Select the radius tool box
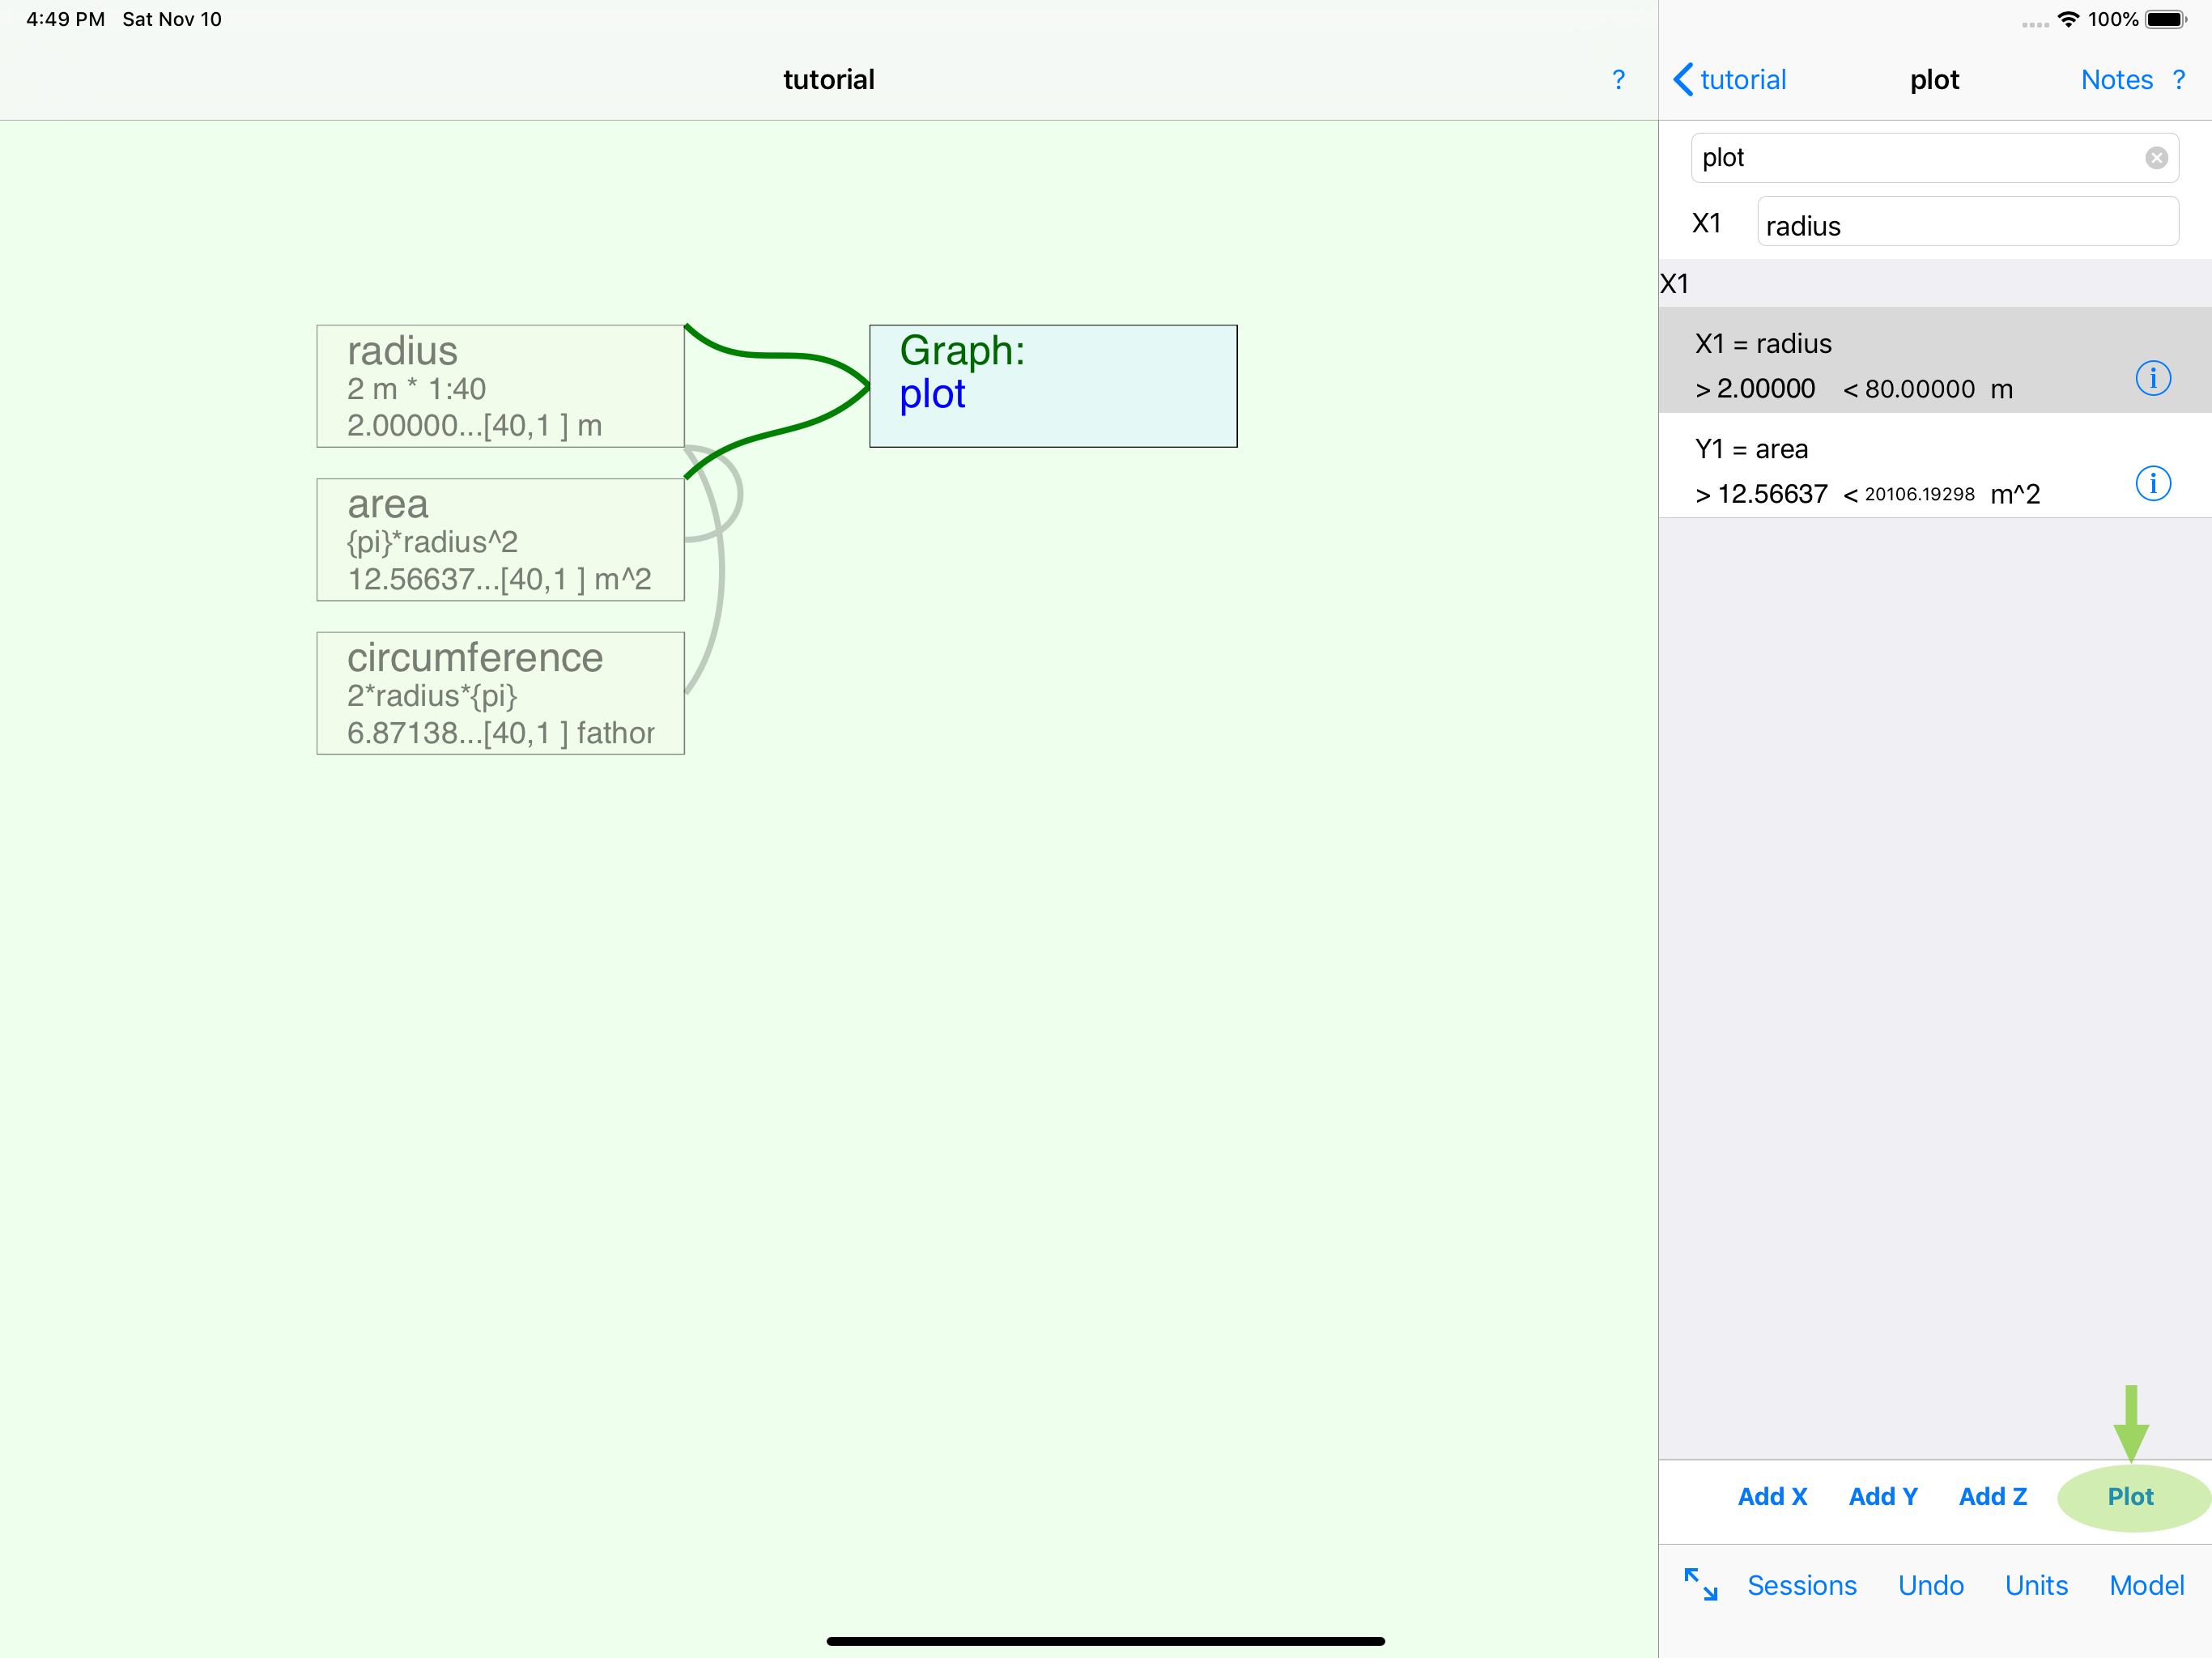 point(500,386)
